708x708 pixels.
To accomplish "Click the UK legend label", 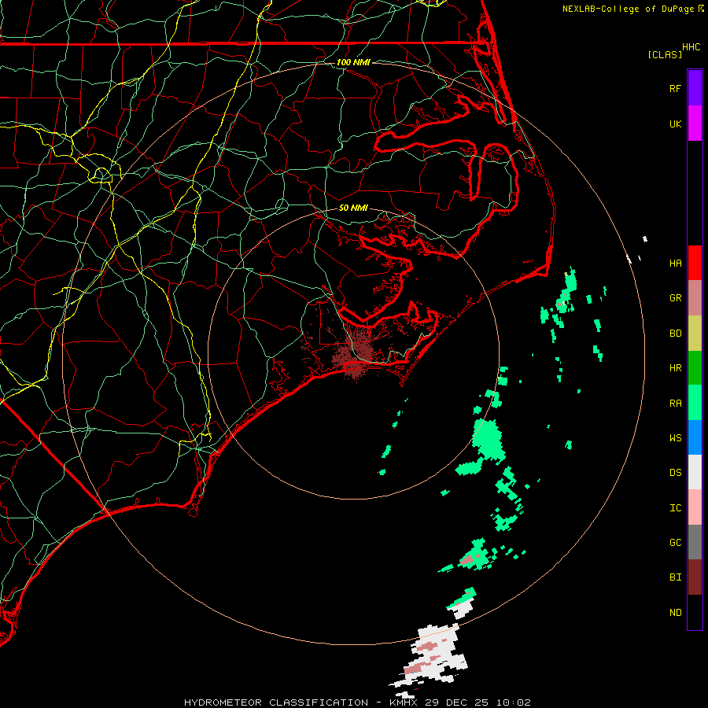I will click(675, 124).
